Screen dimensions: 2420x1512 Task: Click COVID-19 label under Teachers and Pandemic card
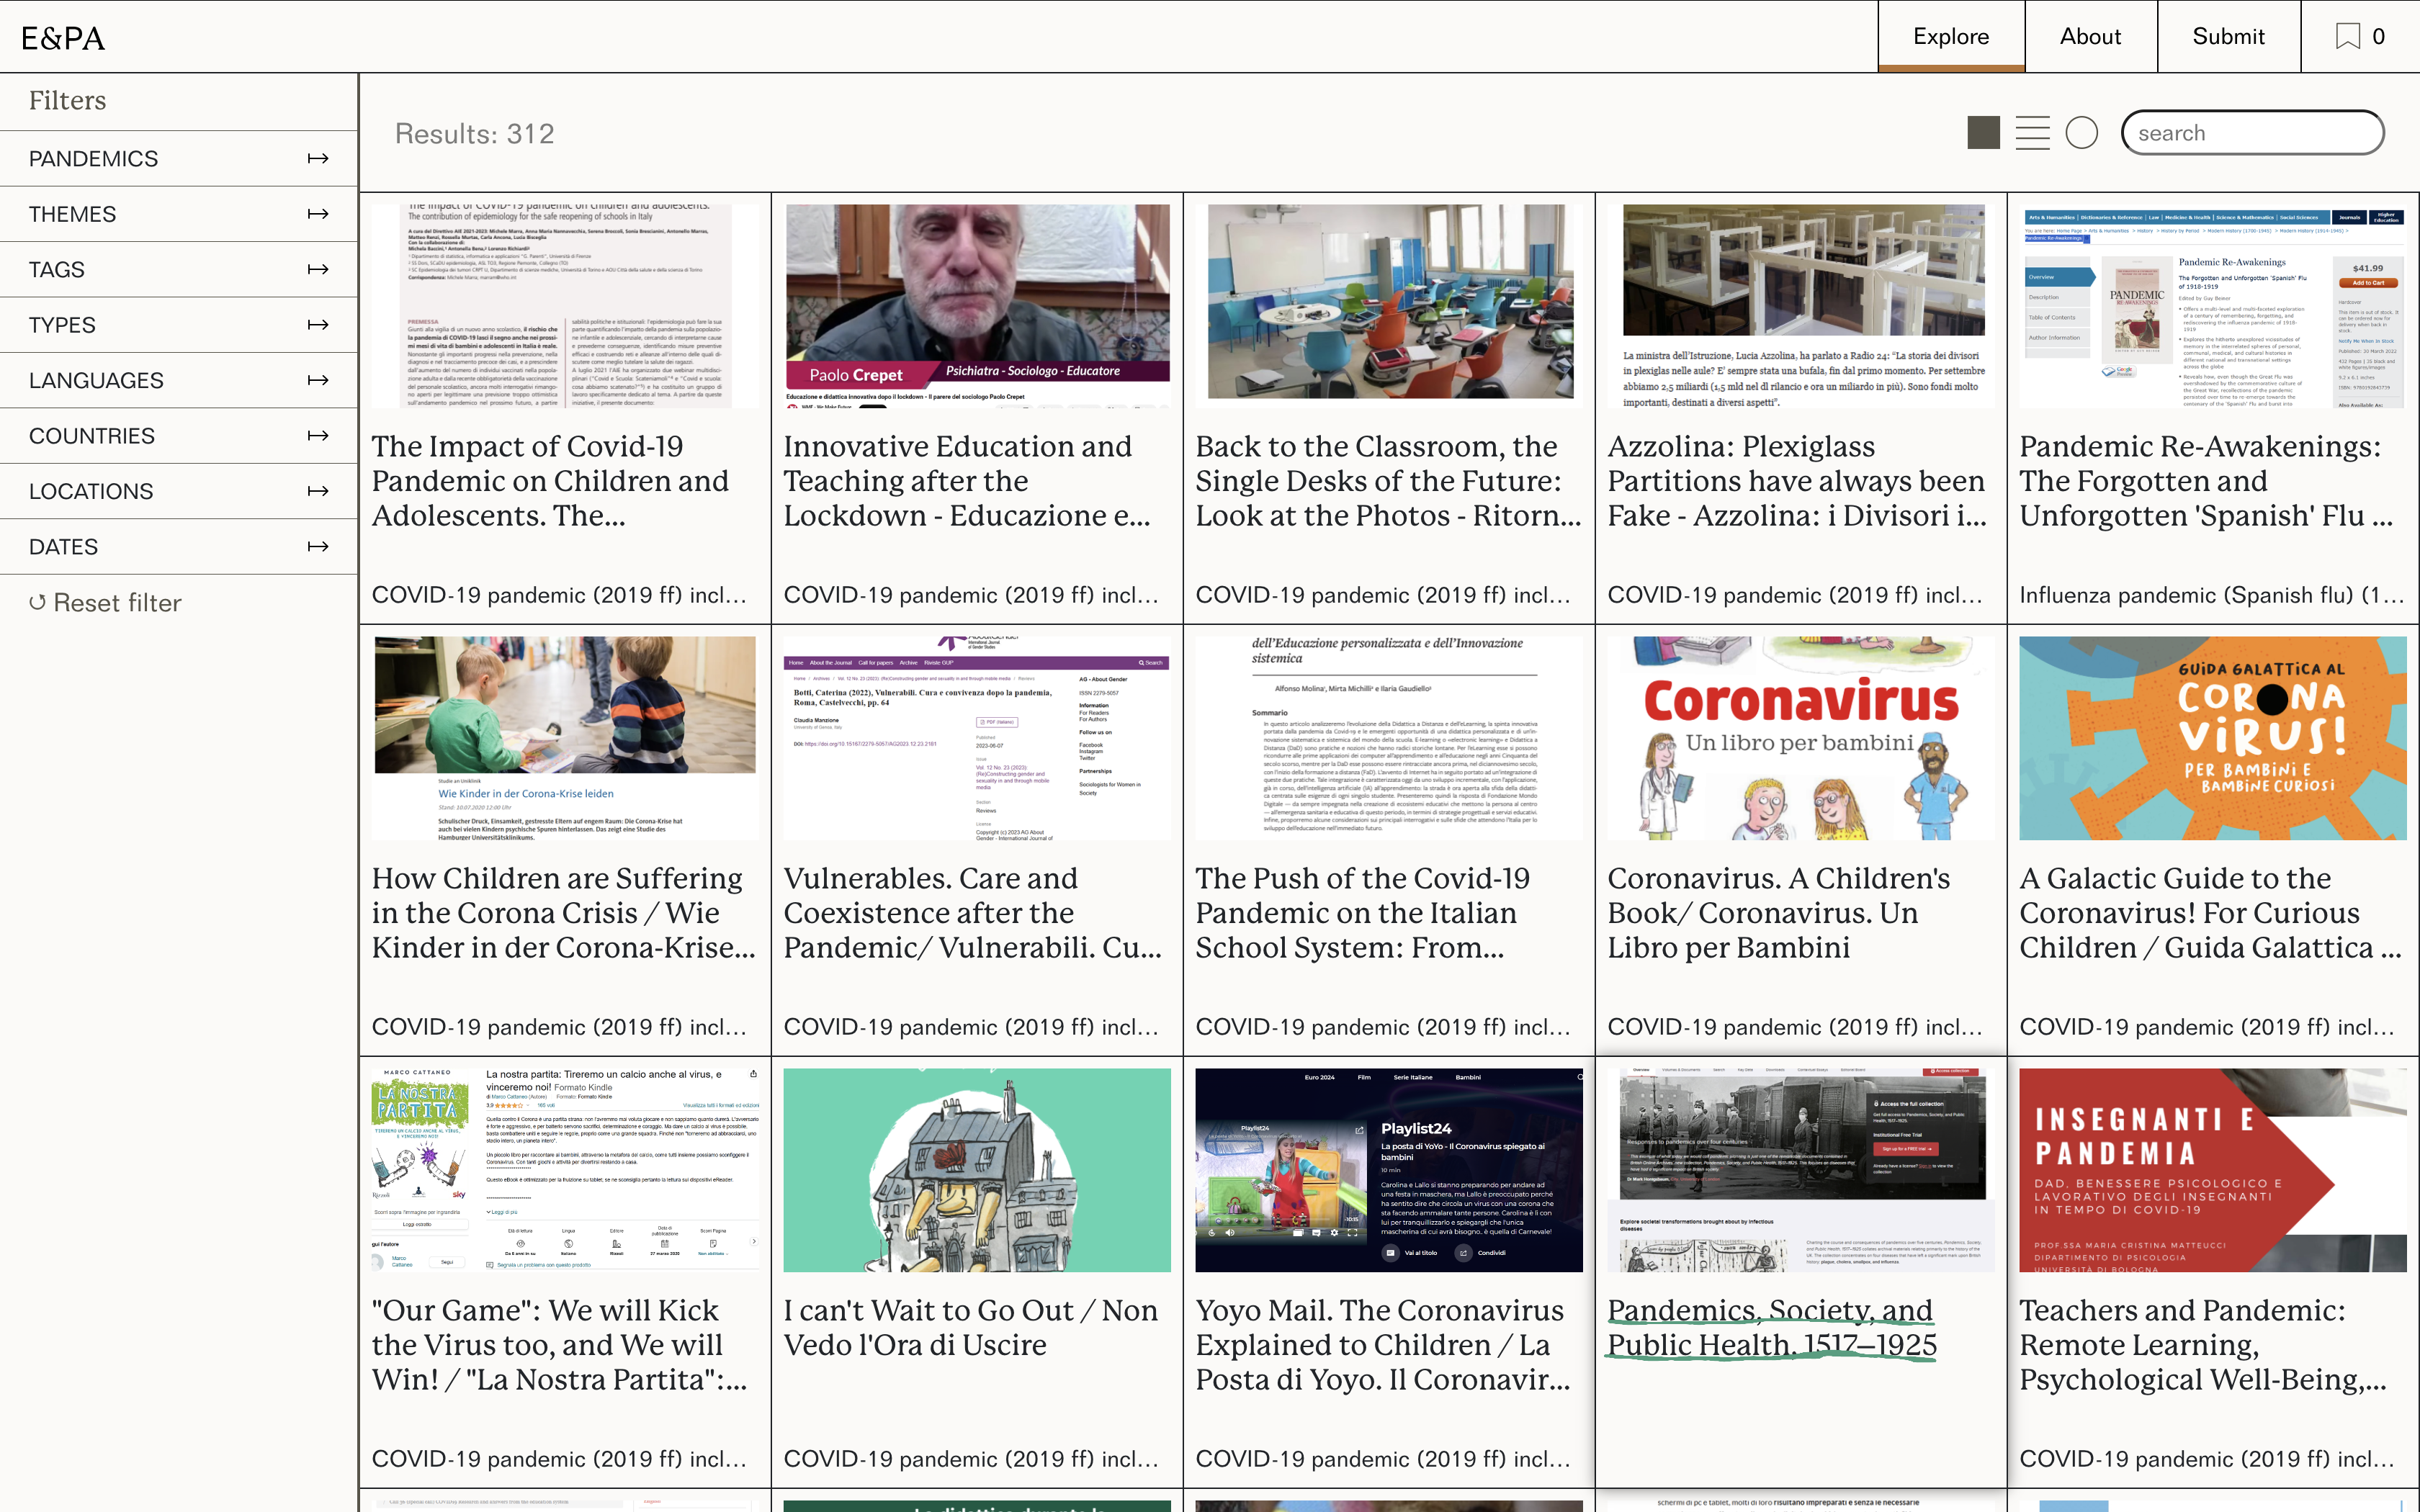click(x=2207, y=1460)
